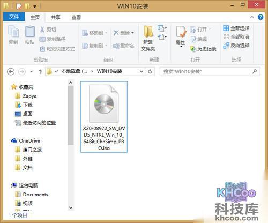Click the navigation pane scrollbar thumb
Screen dimensions: 268x223
(x=71, y=115)
